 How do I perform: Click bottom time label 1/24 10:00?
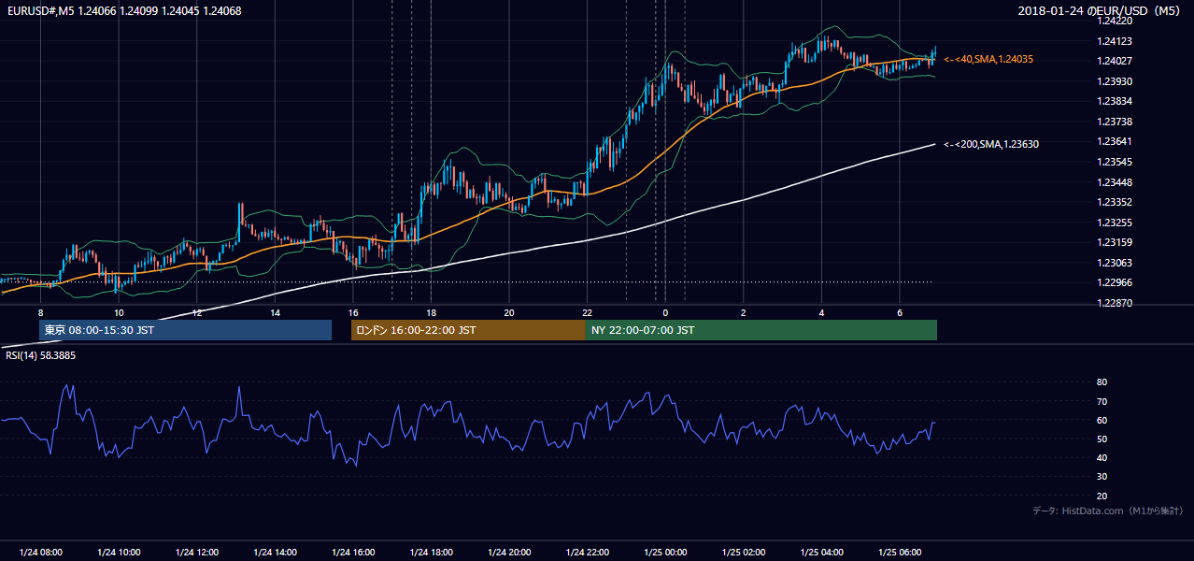(119, 553)
